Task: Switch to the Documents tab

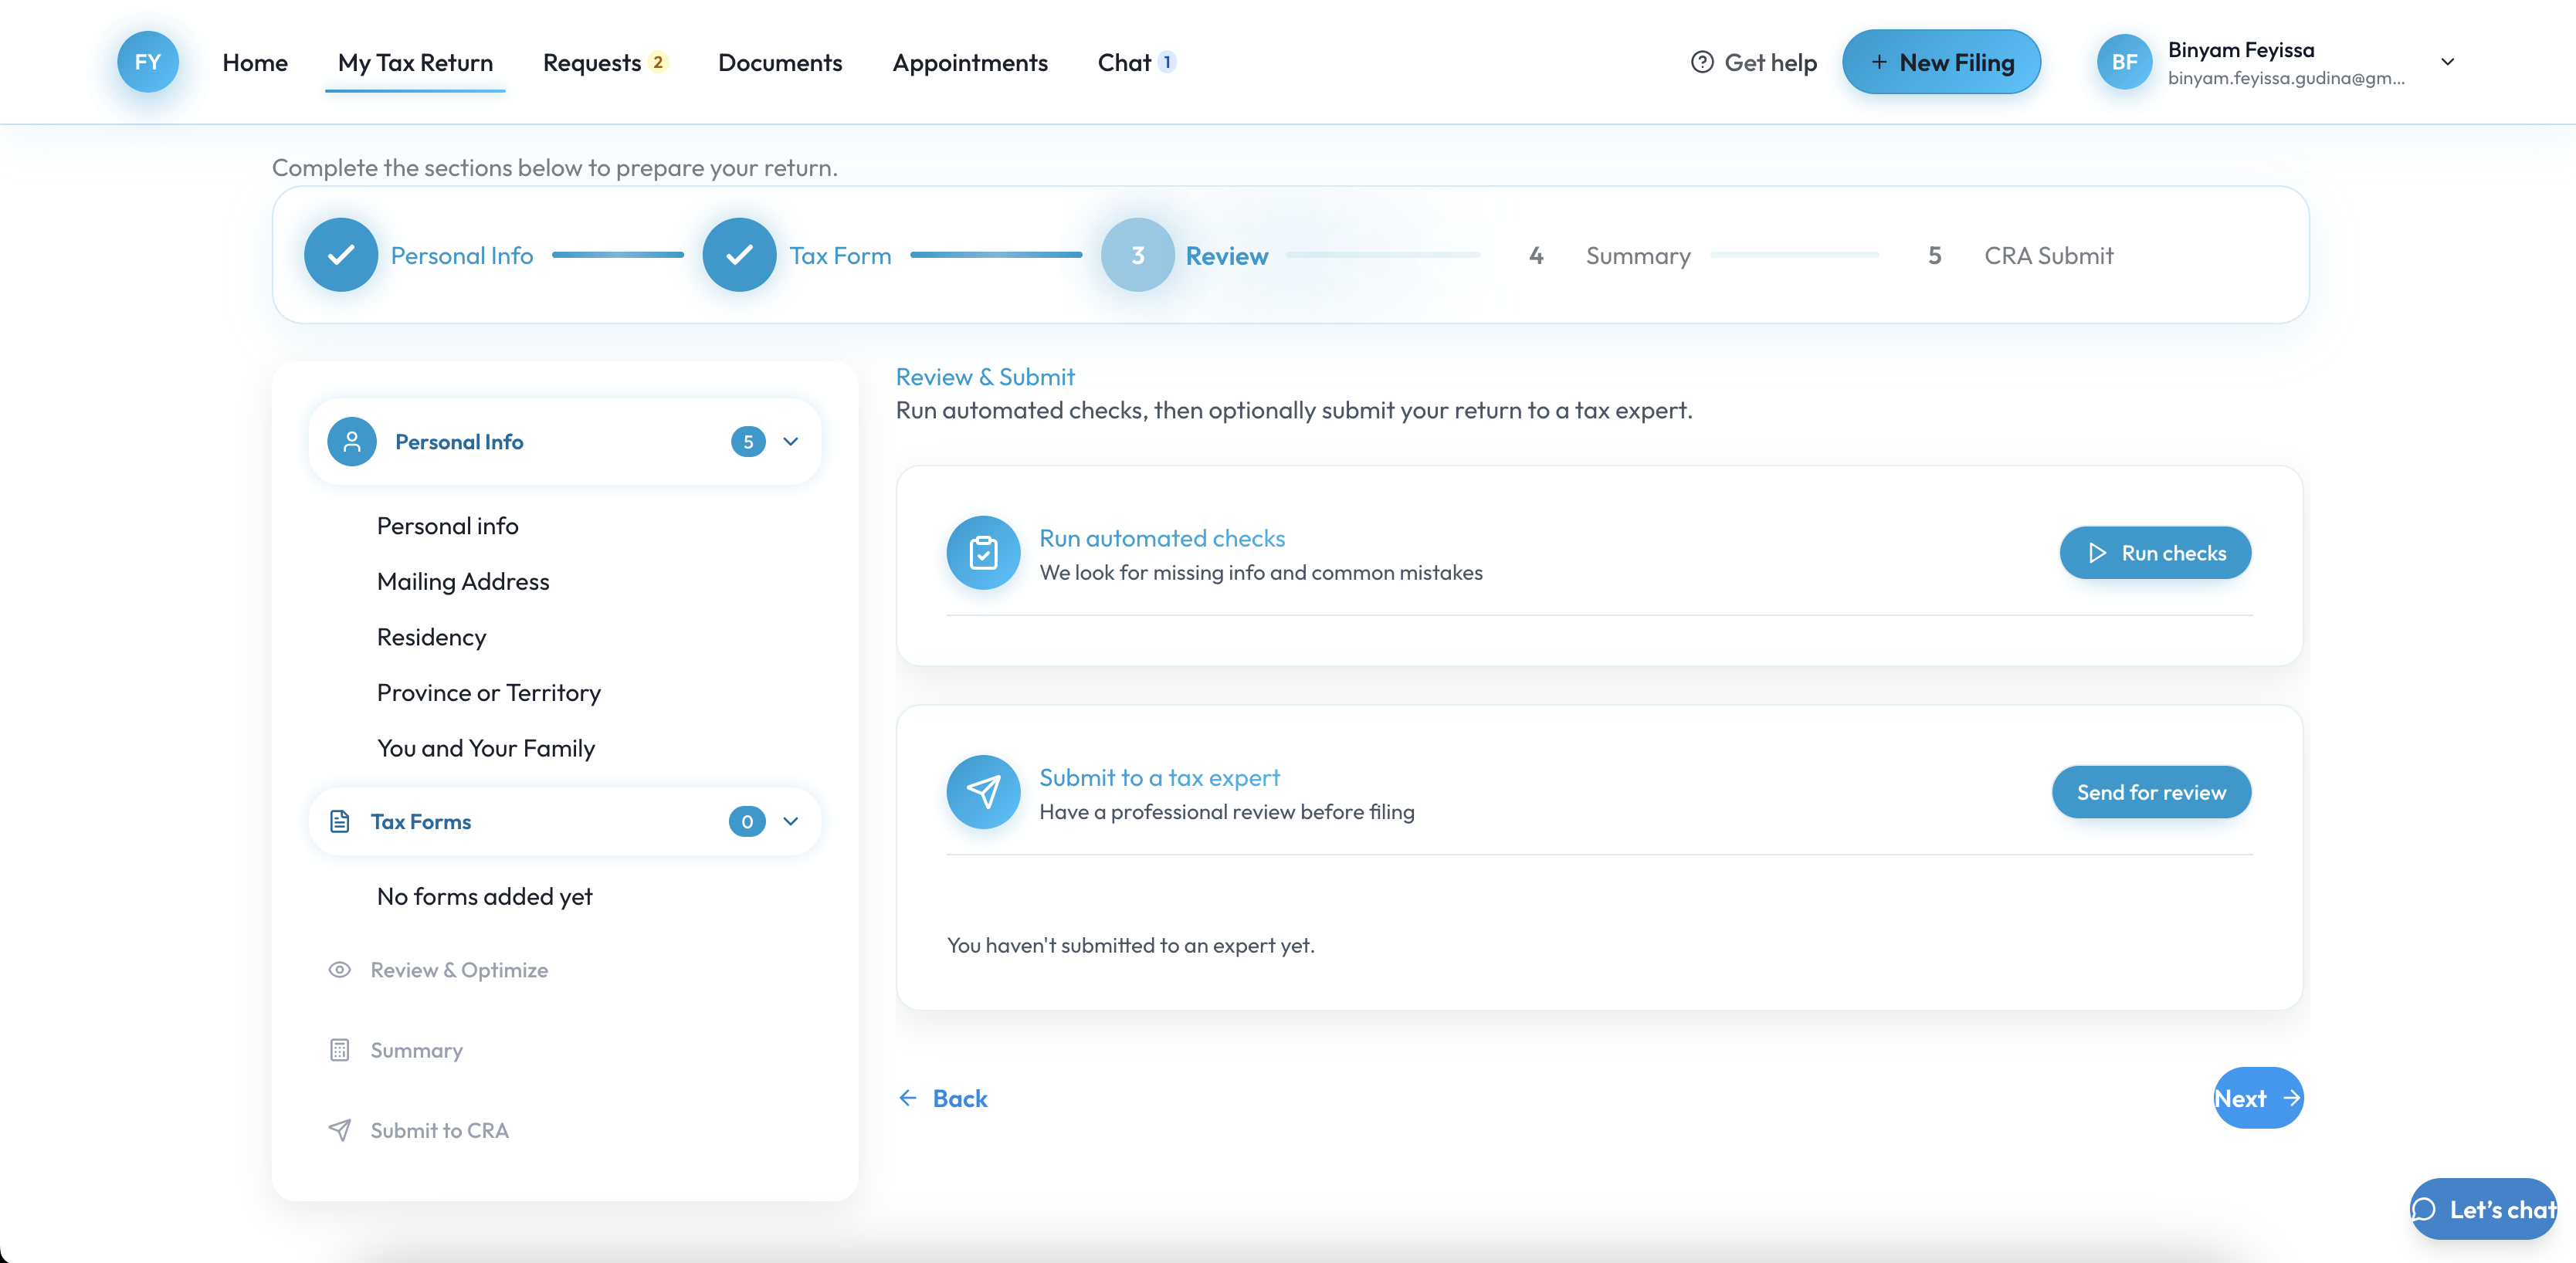Action: point(780,62)
